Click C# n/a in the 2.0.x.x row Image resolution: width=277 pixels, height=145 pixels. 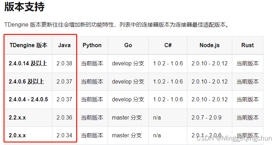tap(157, 136)
